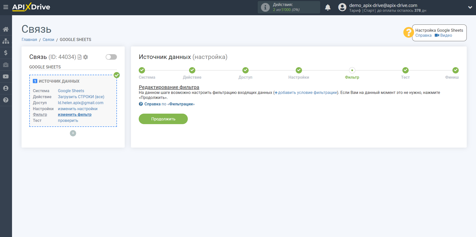Viewport: 476px width, 237px height.
Task: Open the Home sidebar icon
Action: [6, 29]
